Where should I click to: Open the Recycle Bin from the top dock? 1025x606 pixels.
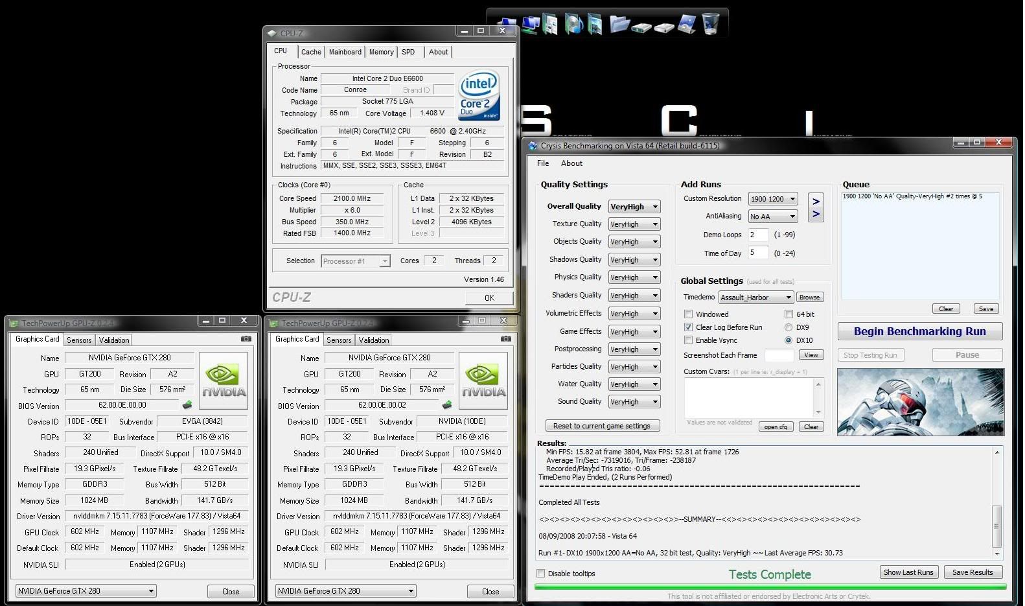click(711, 23)
